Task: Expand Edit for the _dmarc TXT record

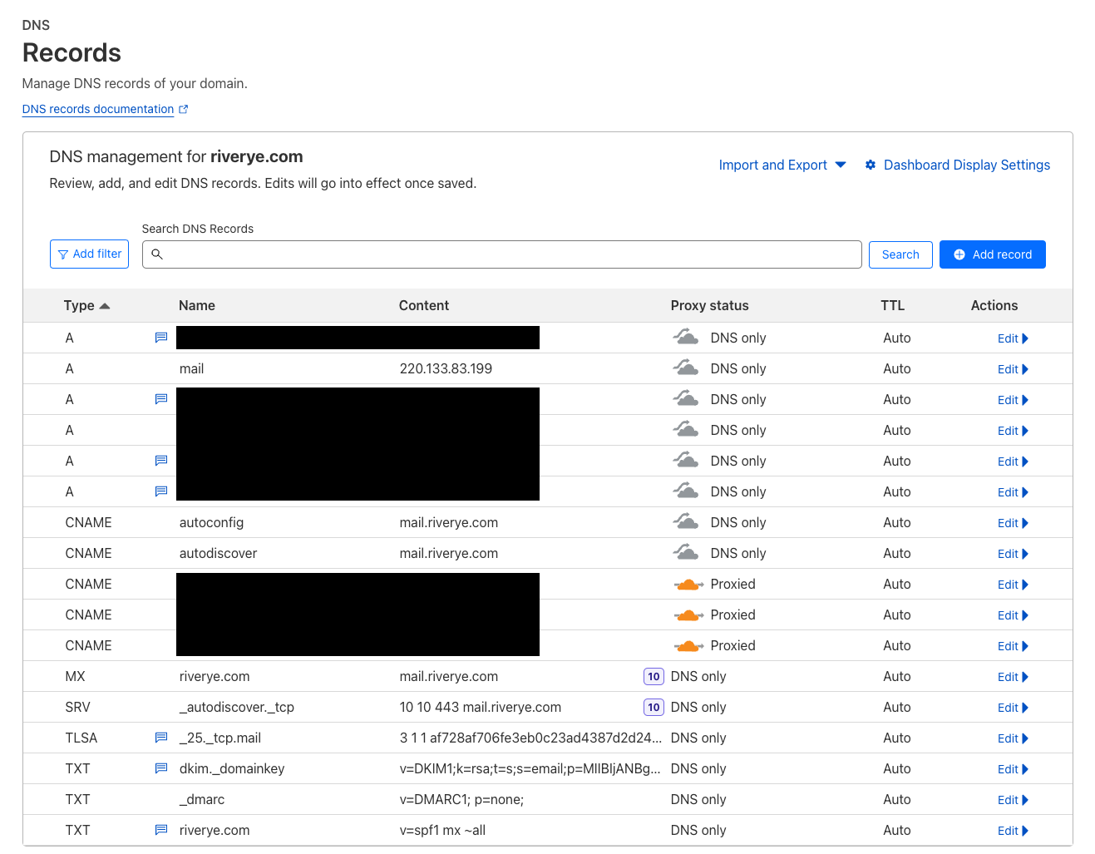Action: [1013, 800]
